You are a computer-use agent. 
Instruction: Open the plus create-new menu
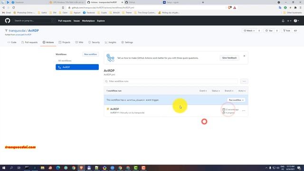(289, 21)
